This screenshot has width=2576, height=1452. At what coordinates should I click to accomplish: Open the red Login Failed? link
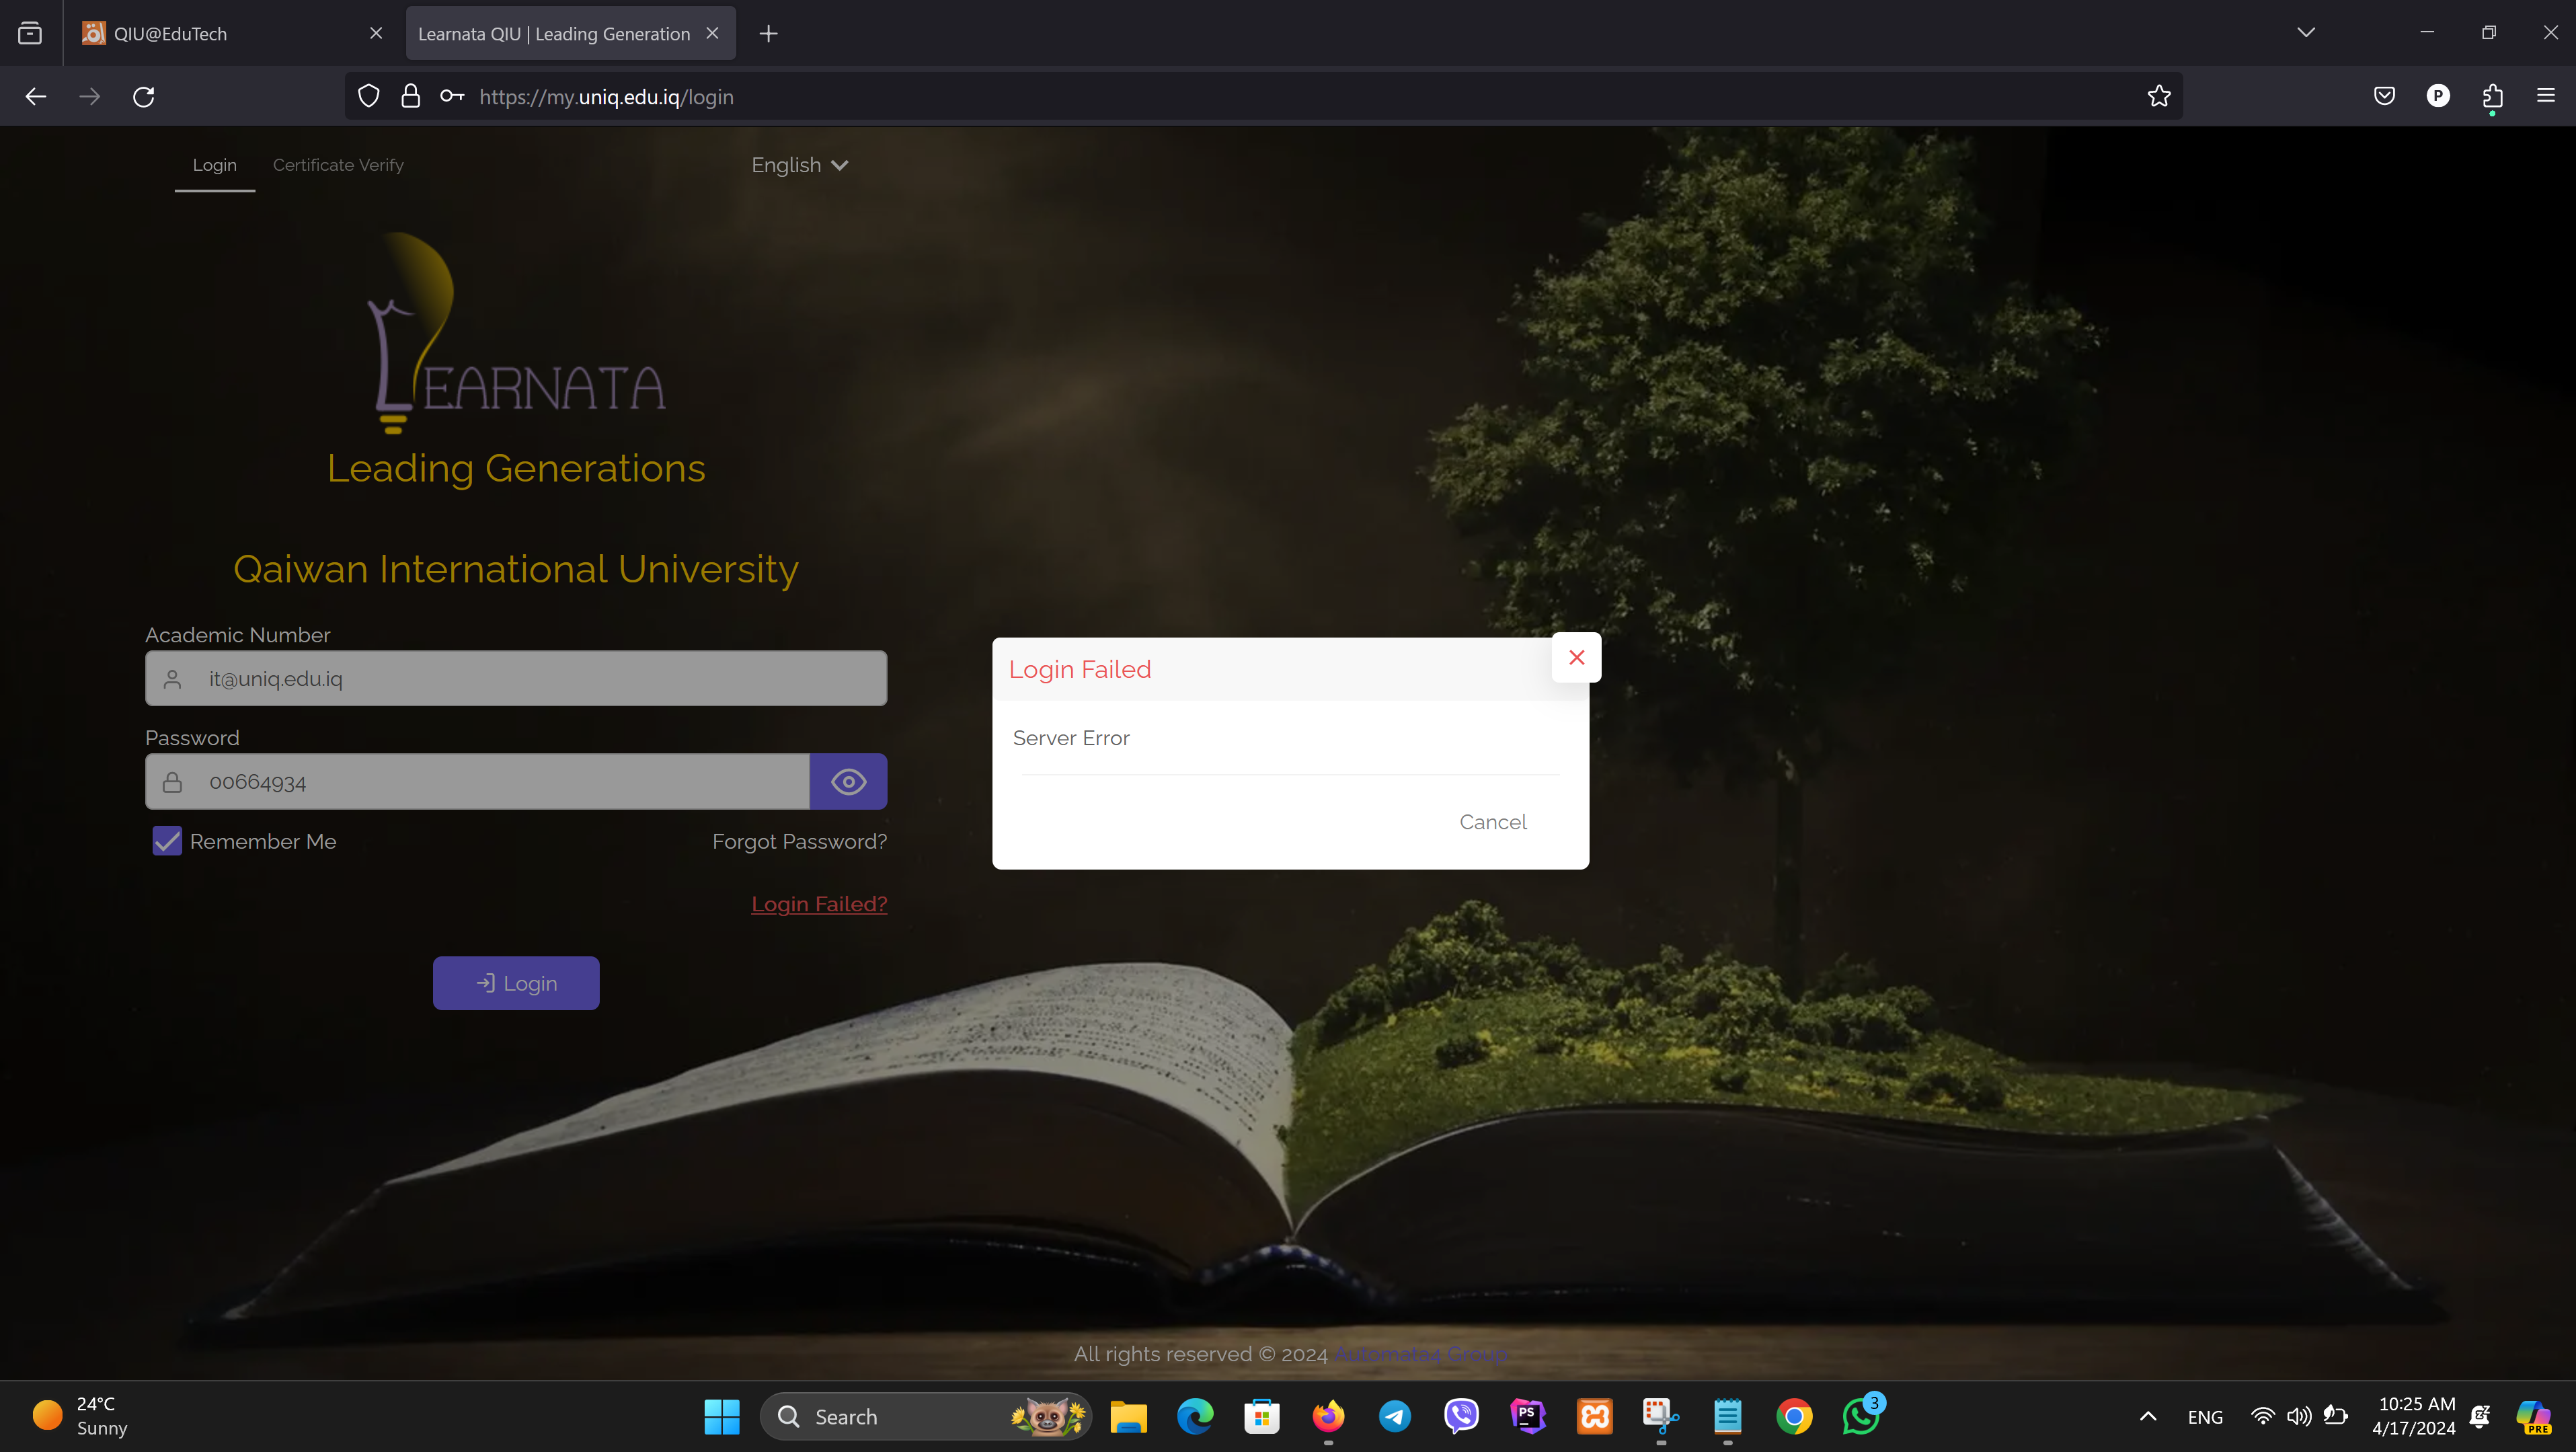tap(819, 904)
